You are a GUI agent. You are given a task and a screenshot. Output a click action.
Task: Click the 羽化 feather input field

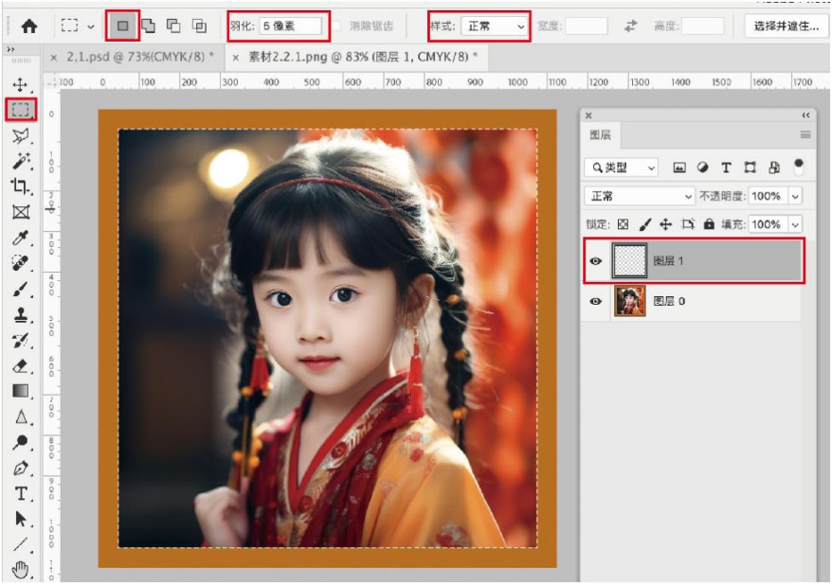tap(290, 27)
